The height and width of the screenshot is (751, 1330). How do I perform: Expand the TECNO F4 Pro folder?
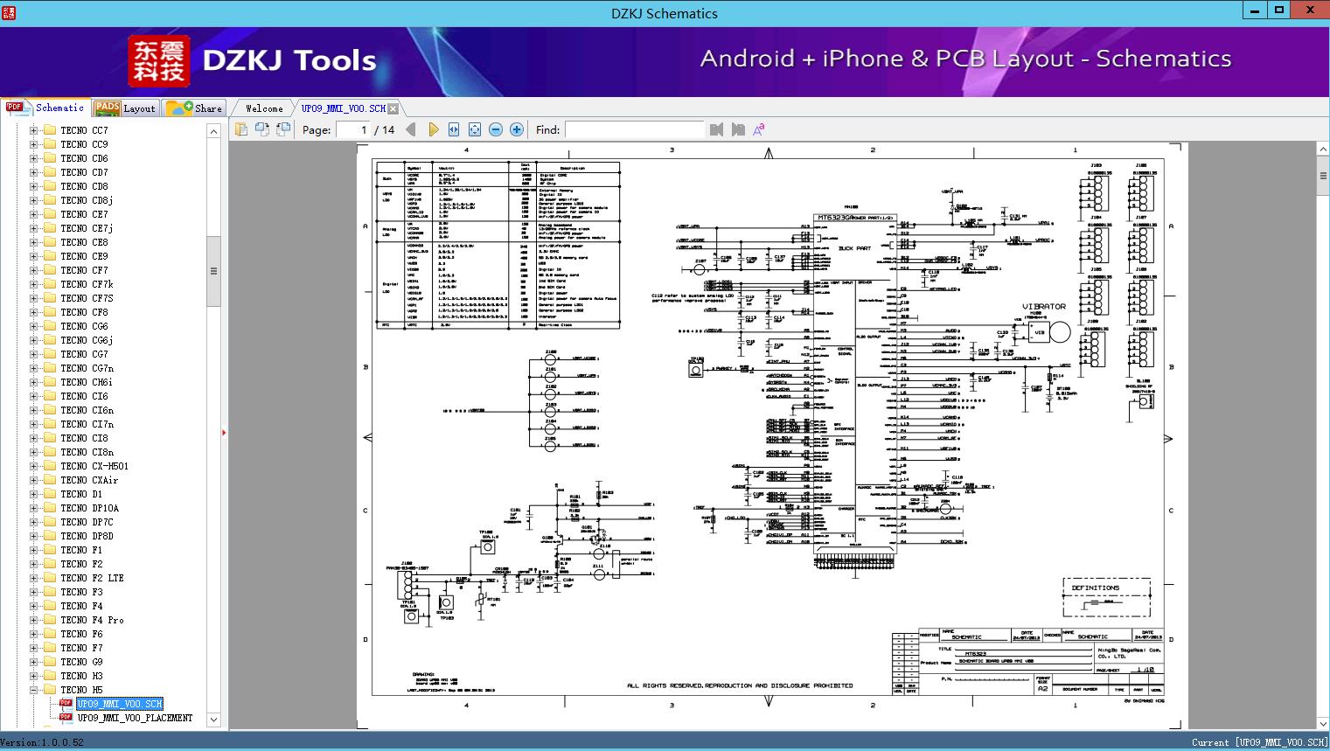point(34,620)
